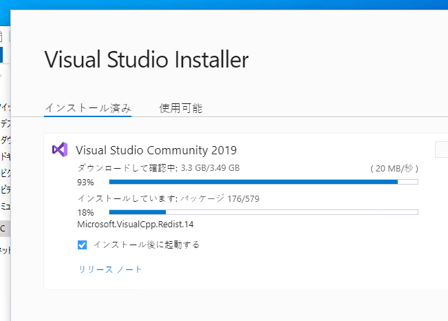Image resolution: width=448 pixels, height=321 pixels.
Task: Click the パッケージ 176/579 install status text
Action: (x=220, y=198)
